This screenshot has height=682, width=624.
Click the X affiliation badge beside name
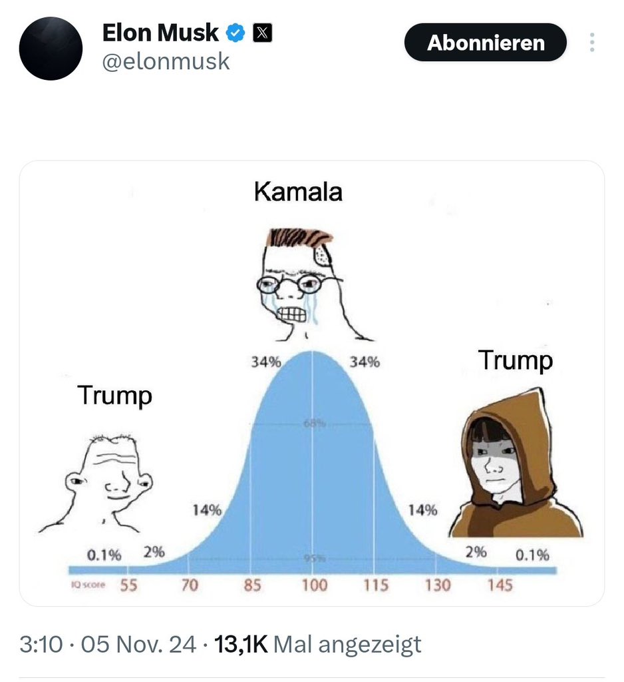(x=263, y=33)
